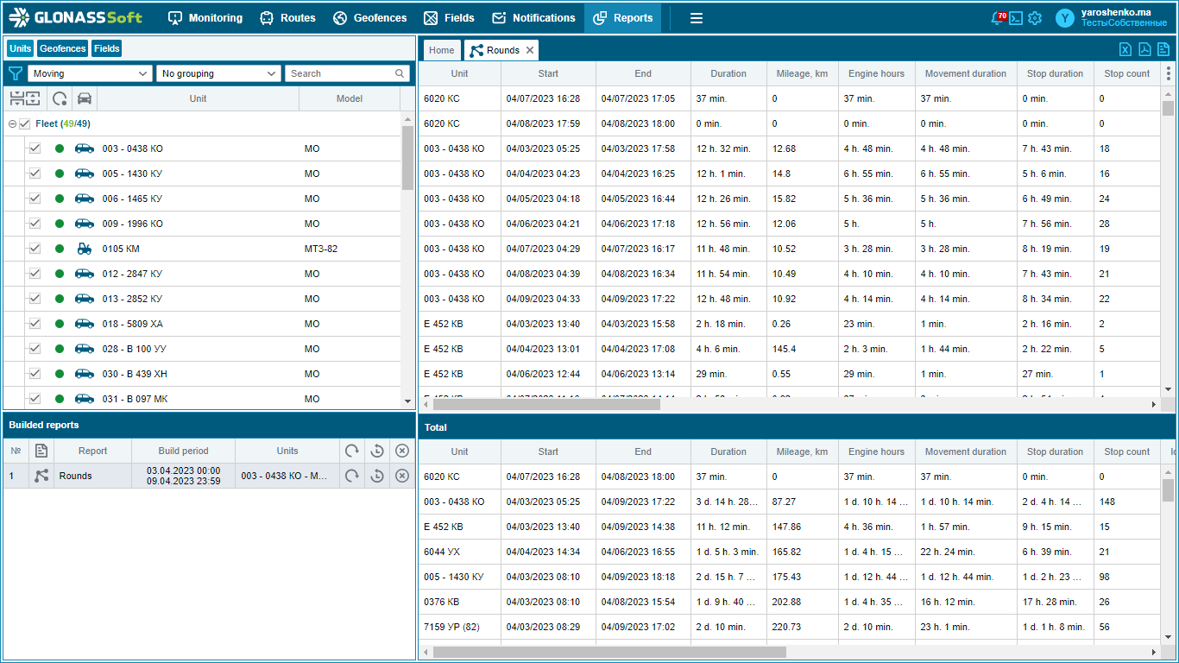The image size is (1179, 663).
Task: Rebuild the Rounds report via refresh icon
Action: tap(352, 476)
